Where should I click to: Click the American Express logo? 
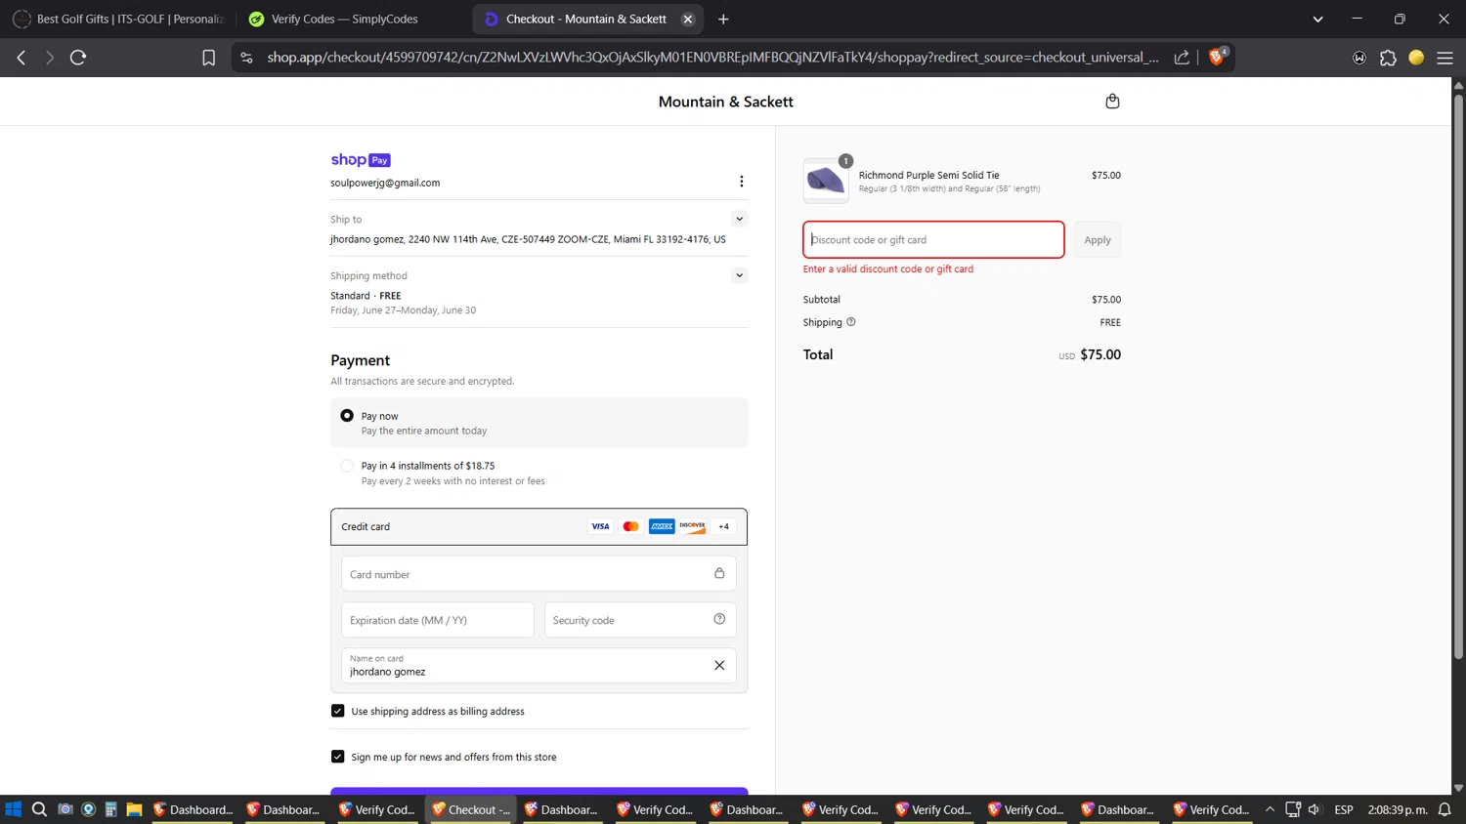point(662,526)
